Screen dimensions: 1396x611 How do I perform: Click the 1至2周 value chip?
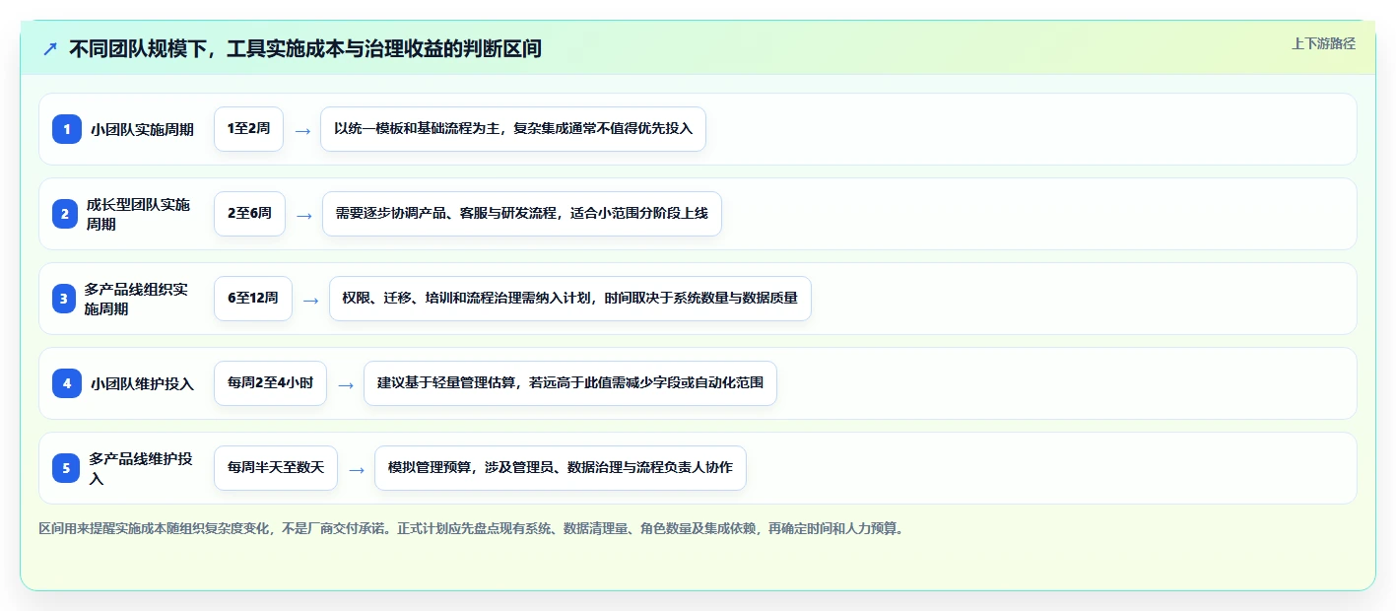248,129
